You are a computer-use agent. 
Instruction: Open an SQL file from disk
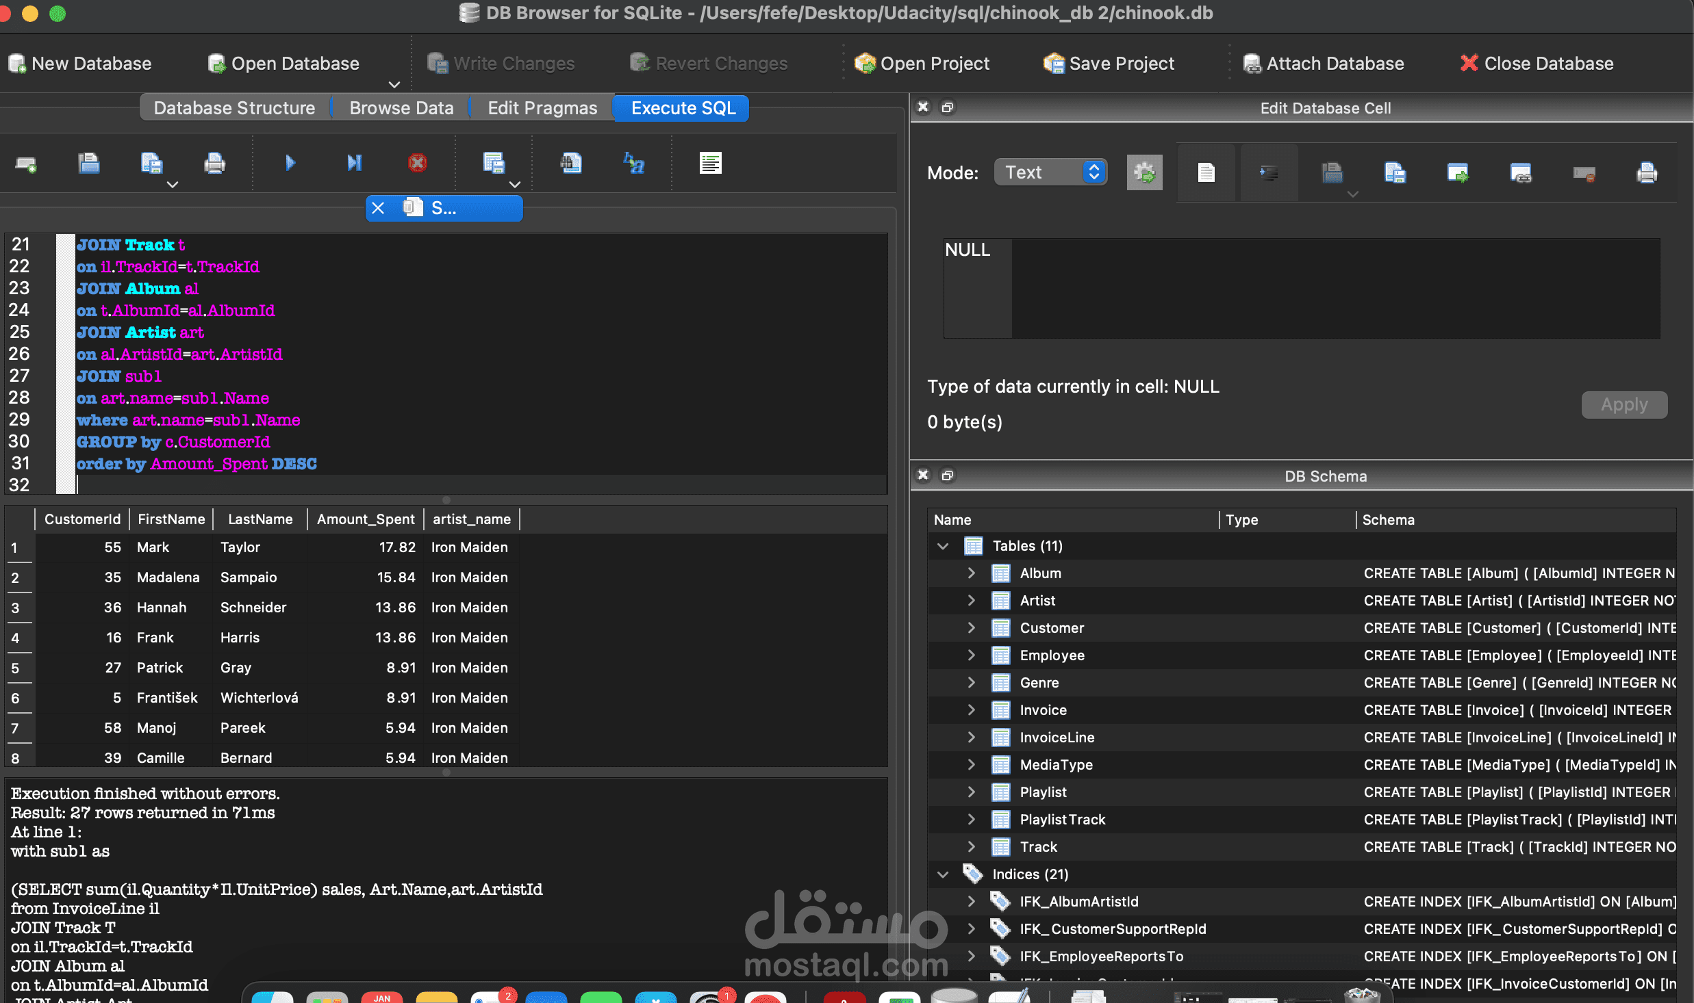(88, 164)
